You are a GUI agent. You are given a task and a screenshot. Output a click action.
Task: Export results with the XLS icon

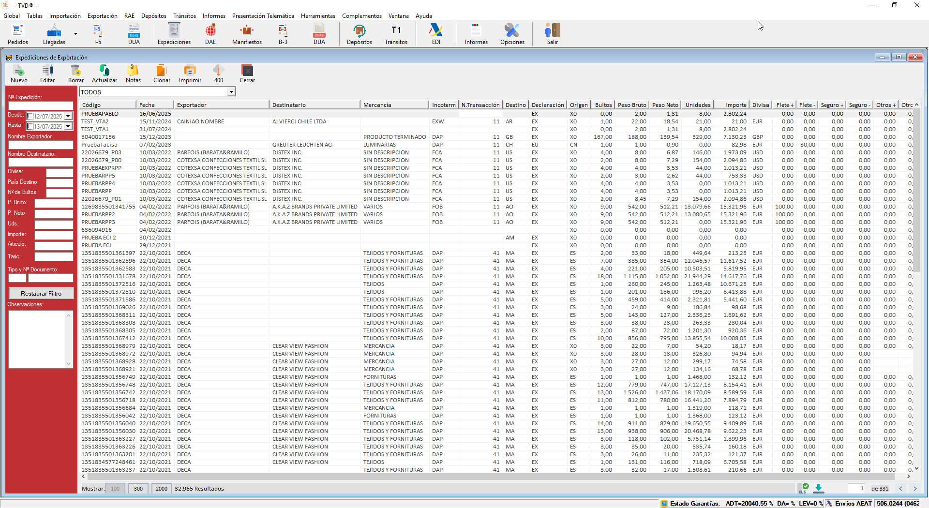[804, 488]
